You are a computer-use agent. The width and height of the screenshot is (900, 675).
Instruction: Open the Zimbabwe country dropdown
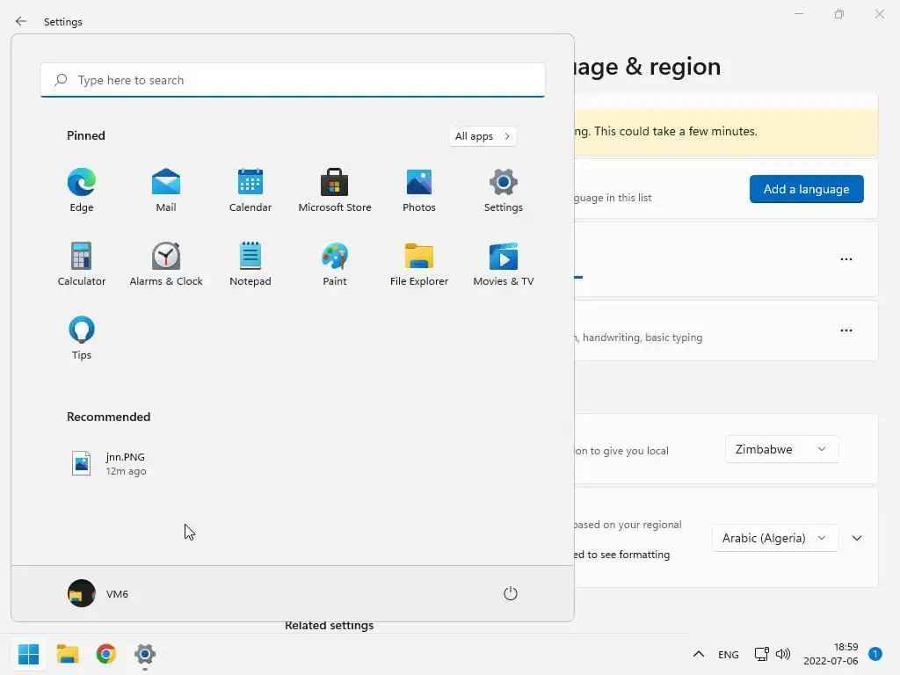pyautogui.click(x=781, y=449)
